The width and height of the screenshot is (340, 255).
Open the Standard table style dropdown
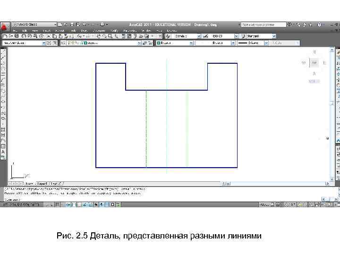[x=261, y=36]
